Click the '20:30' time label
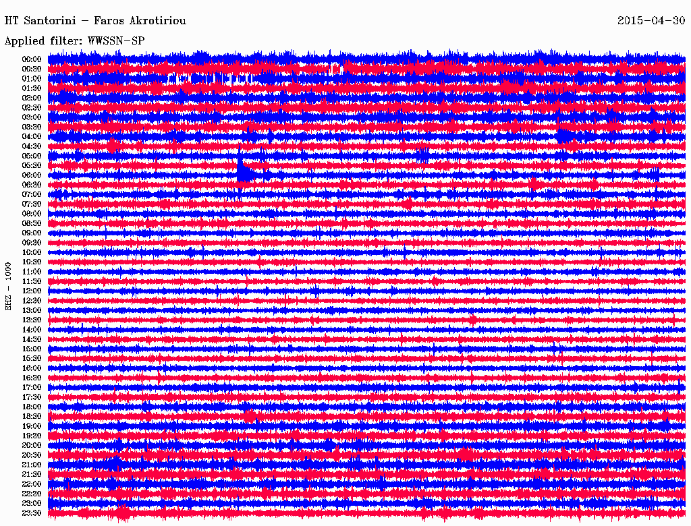 point(32,455)
